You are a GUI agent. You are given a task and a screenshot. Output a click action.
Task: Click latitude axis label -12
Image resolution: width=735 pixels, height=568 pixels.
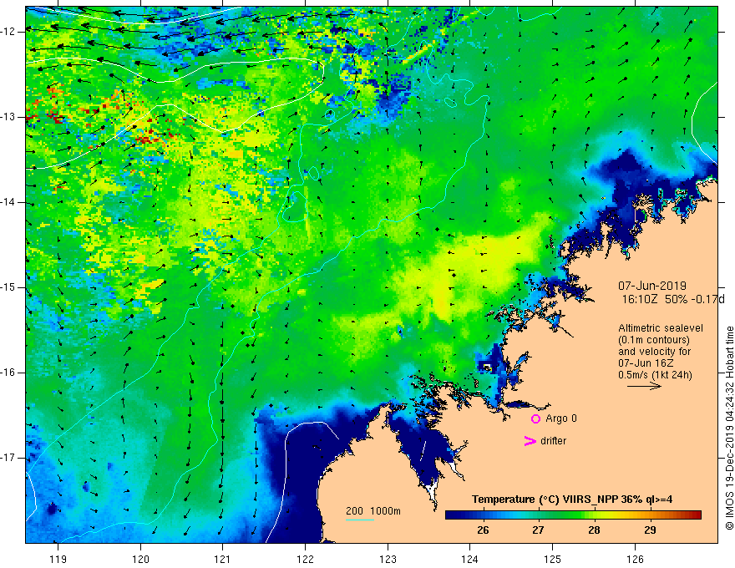click(x=8, y=32)
